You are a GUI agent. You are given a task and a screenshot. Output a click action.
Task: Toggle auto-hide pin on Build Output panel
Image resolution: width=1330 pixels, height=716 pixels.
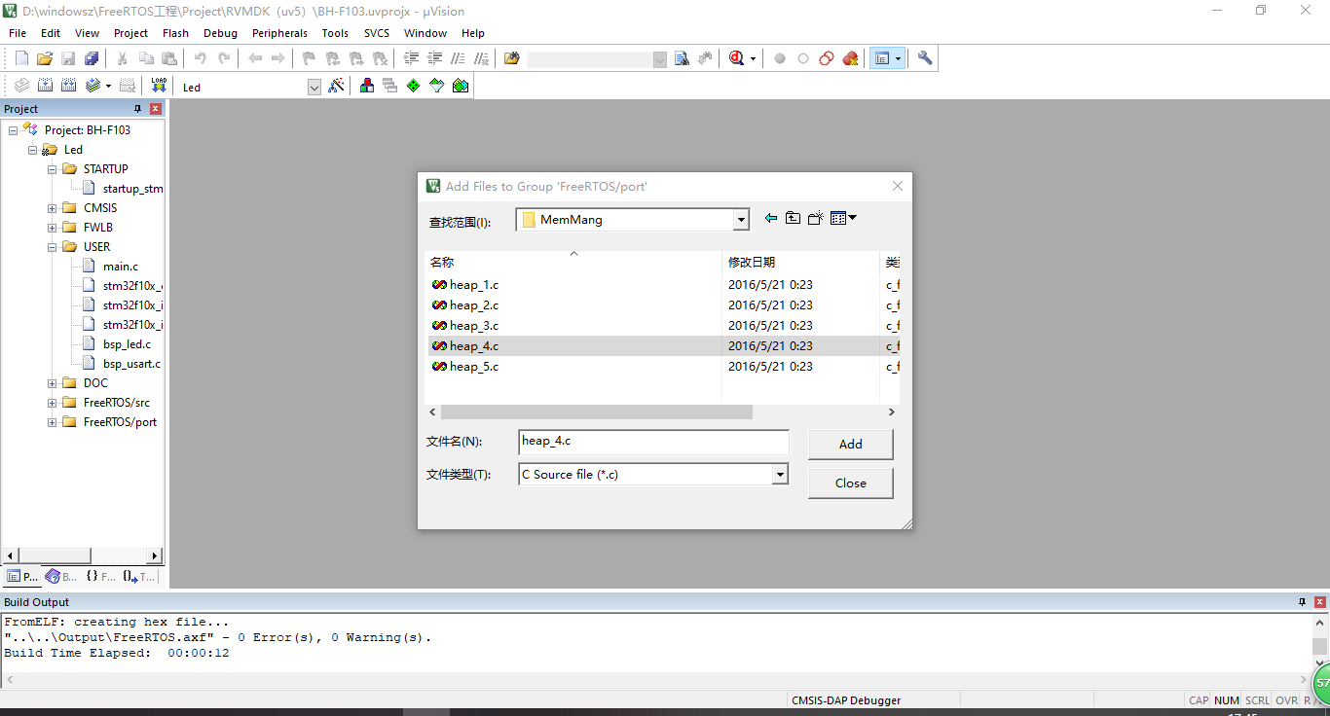pyautogui.click(x=1302, y=601)
